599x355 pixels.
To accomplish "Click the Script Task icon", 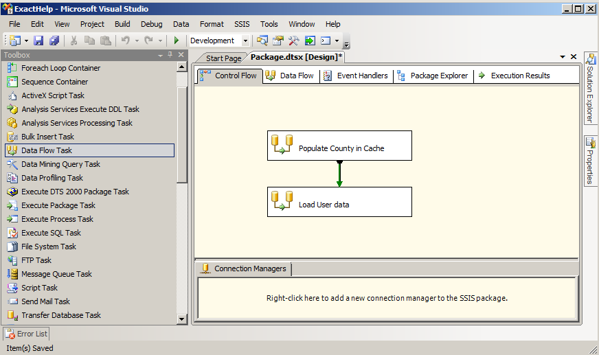I will pyautogui.click(x=12, y=288).
